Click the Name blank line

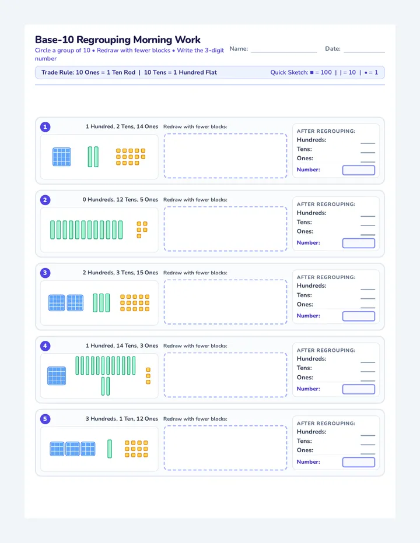284,49
